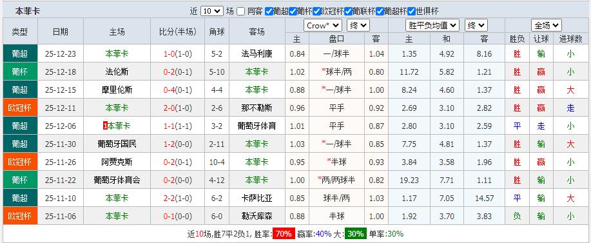Open the 卡萨比亚 team link
The image size is (591, 243).
point(257,198)
